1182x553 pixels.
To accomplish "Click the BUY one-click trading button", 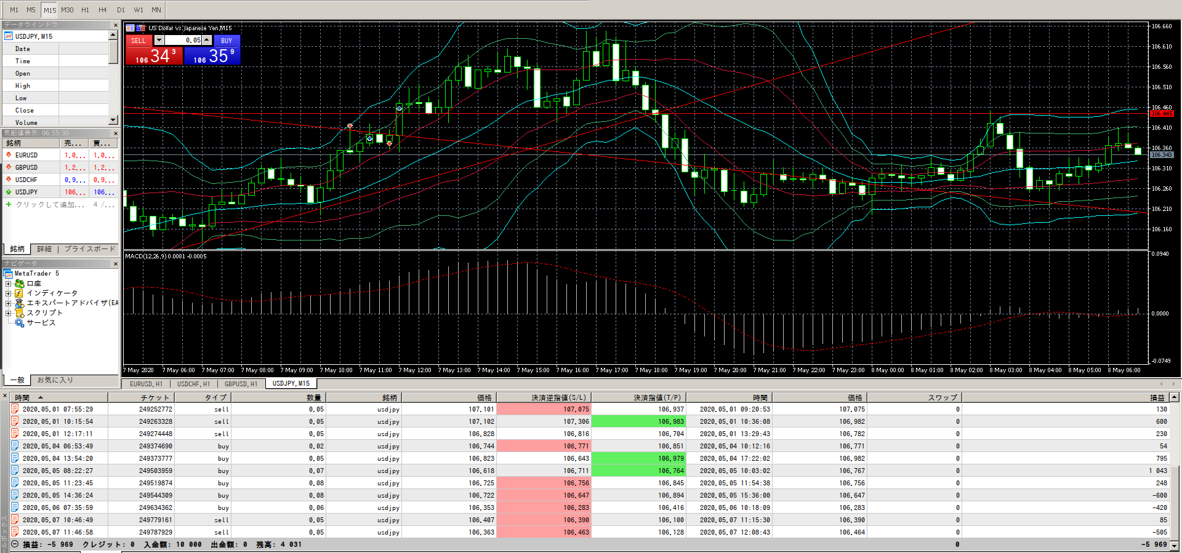I will (x=227, y=41).
